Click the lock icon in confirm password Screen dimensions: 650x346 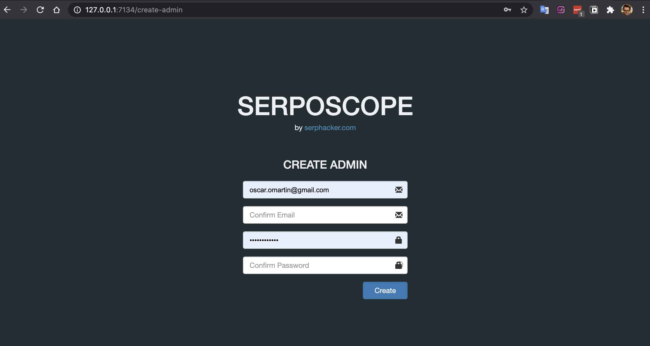click(398, 265)
